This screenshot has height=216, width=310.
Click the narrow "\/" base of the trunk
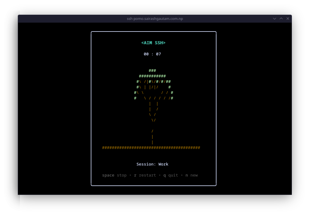[x=154, y=120]
